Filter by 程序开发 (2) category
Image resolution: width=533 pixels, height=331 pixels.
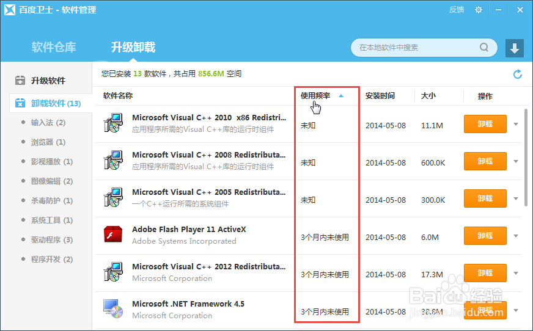click(x=52, y=260)
